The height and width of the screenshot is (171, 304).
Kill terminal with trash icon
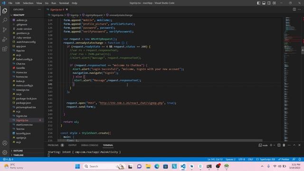(284, 145)
